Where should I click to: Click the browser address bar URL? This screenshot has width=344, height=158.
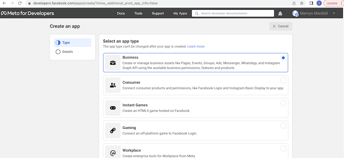(x=96, y=3)
